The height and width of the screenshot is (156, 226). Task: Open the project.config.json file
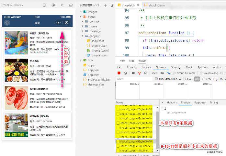[x=99, y=80]
